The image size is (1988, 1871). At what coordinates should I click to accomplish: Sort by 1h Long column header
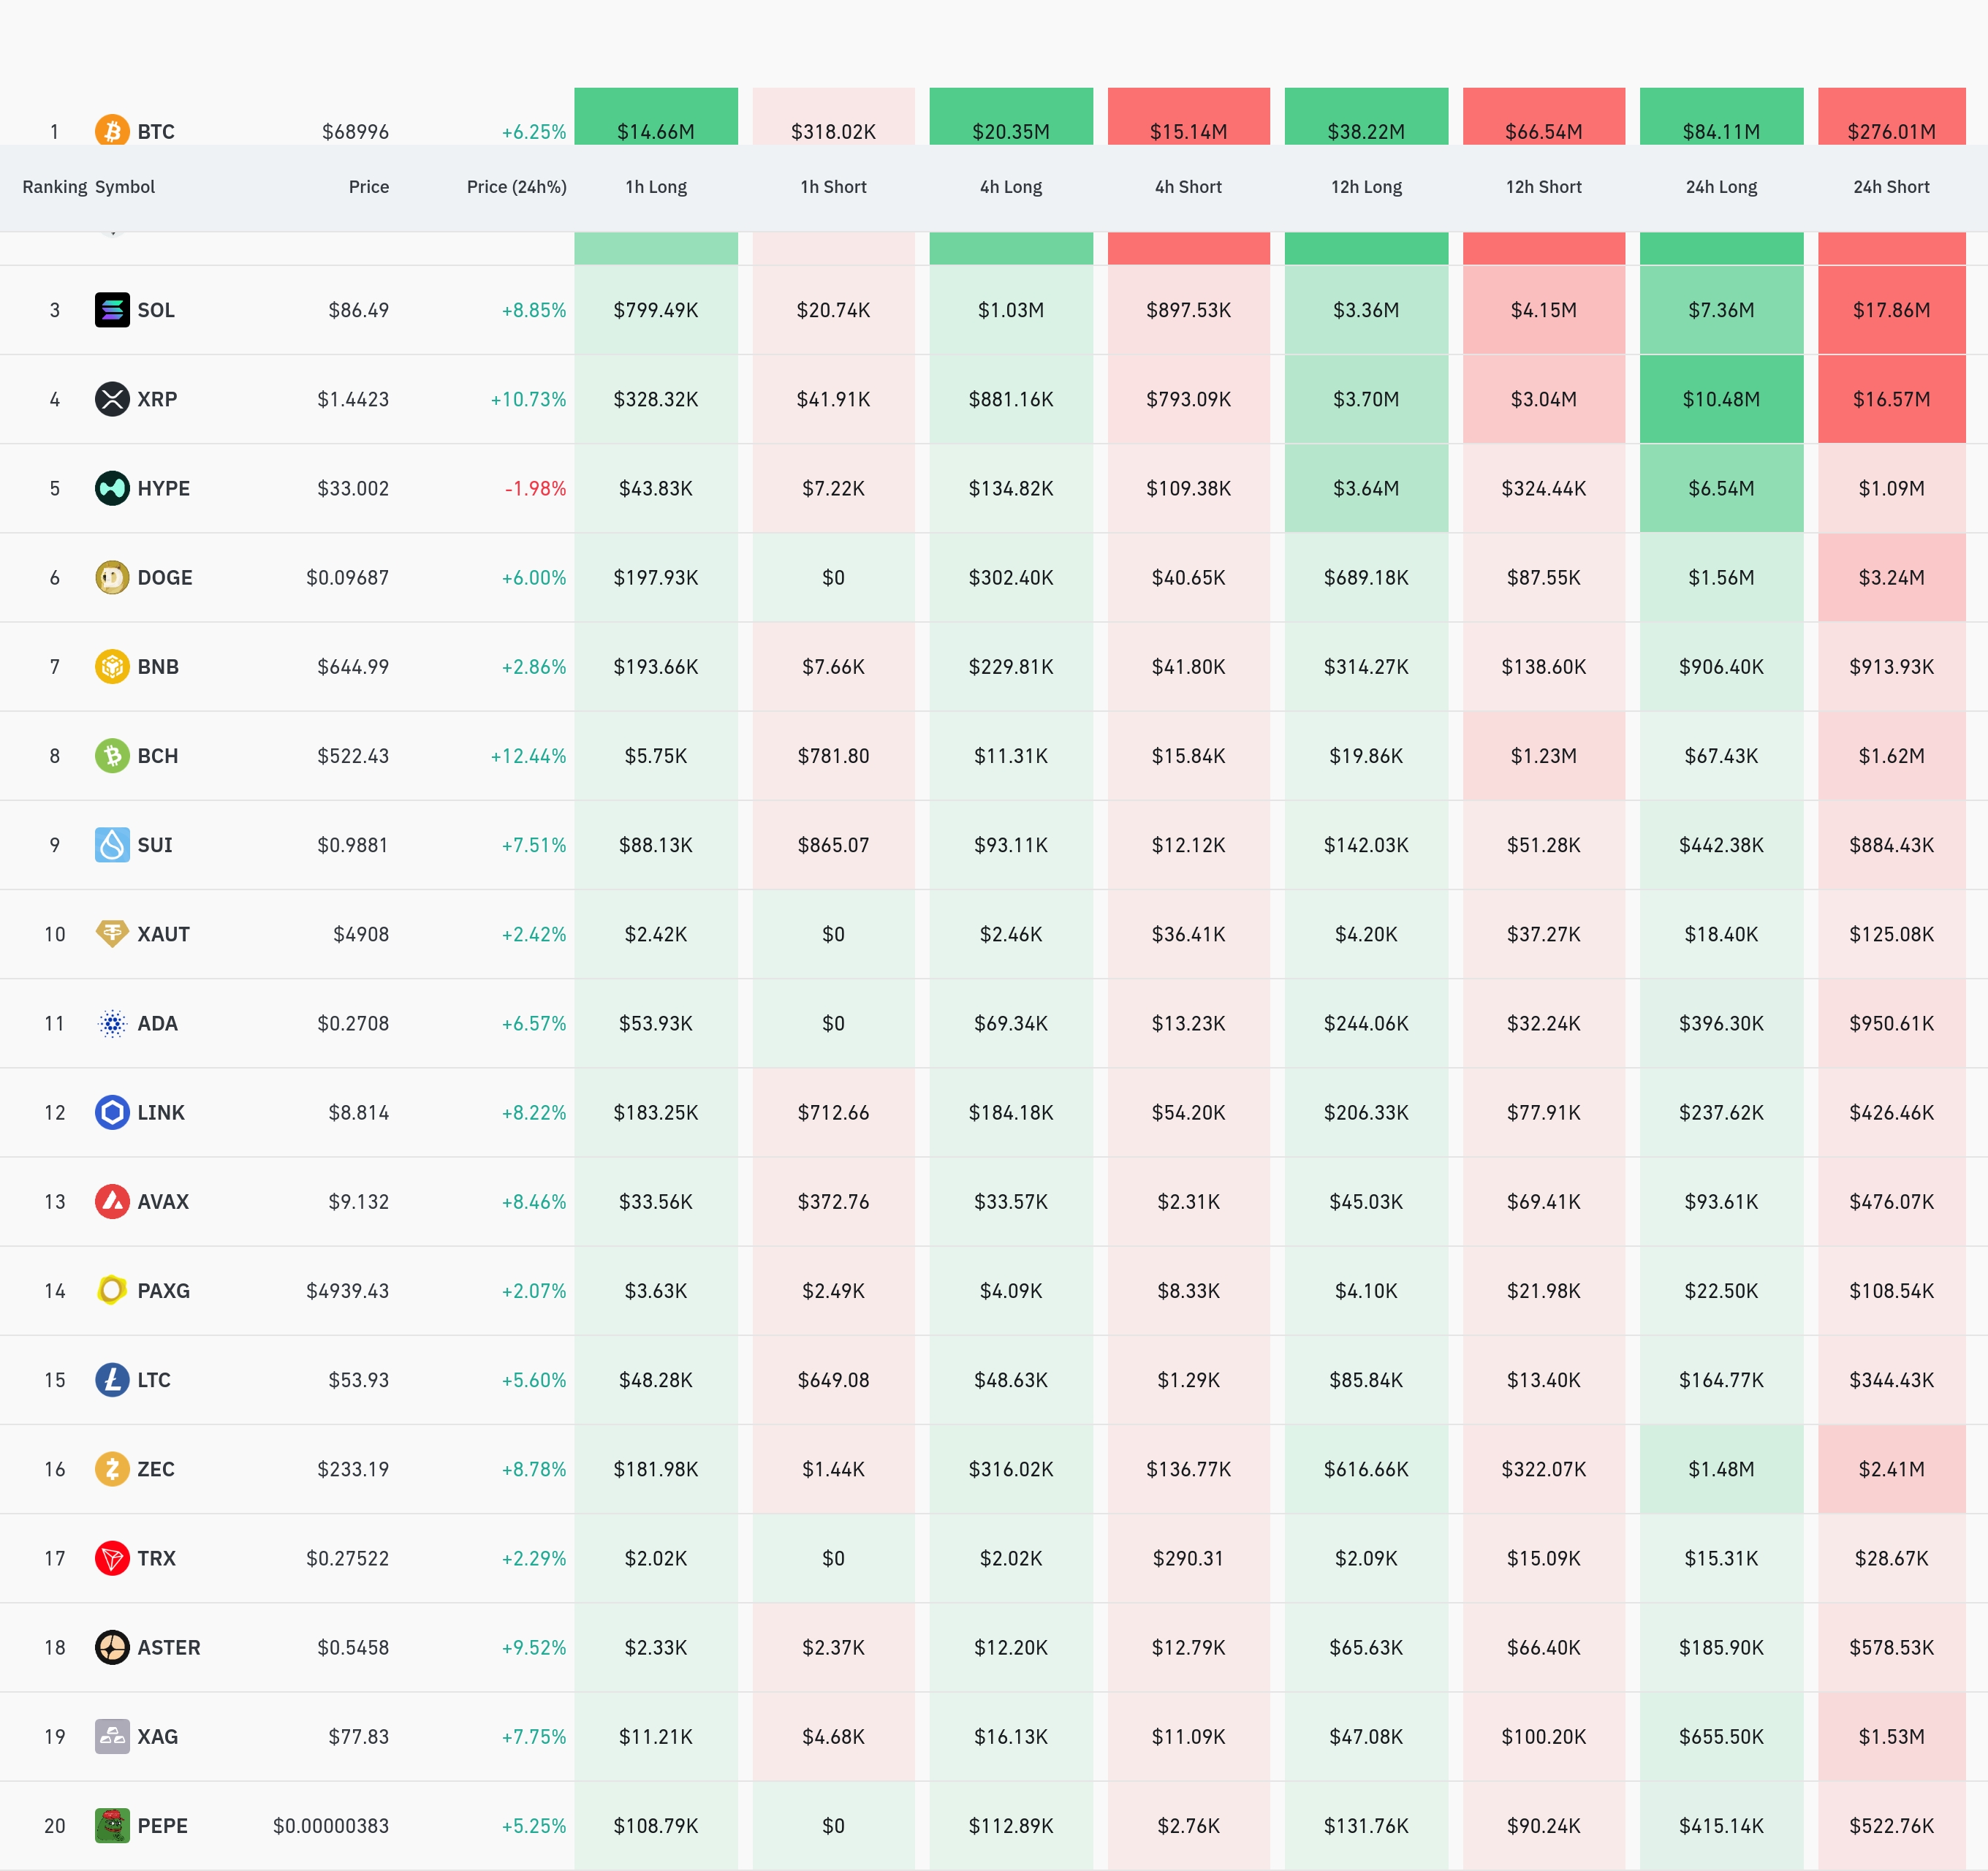[x=656, y=187]
